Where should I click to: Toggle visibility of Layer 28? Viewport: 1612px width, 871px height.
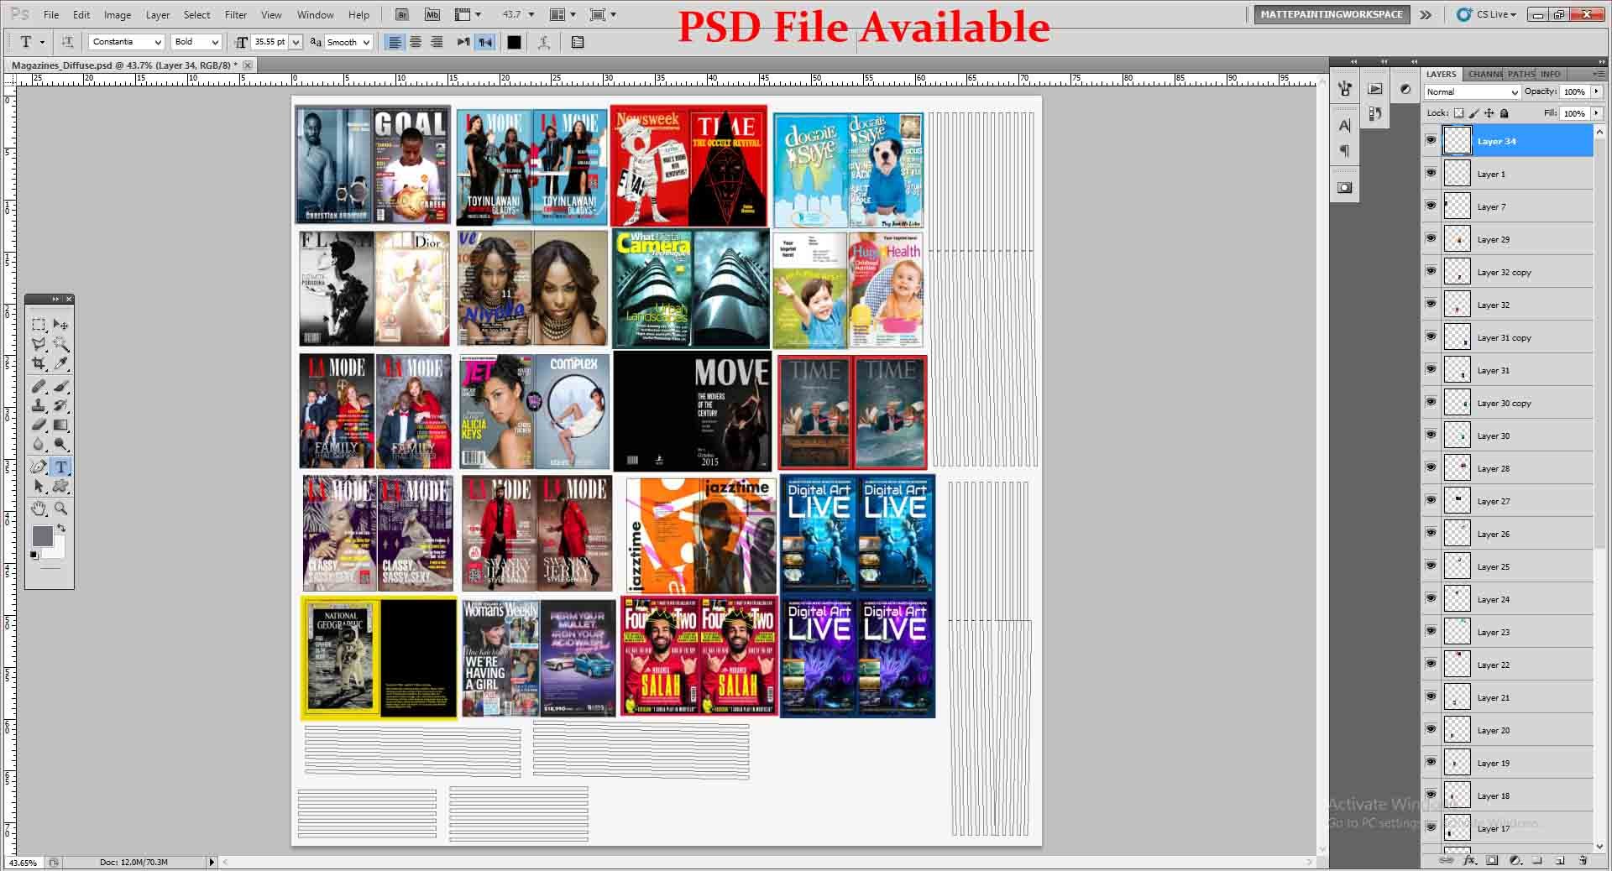(x=1431, y=467)
